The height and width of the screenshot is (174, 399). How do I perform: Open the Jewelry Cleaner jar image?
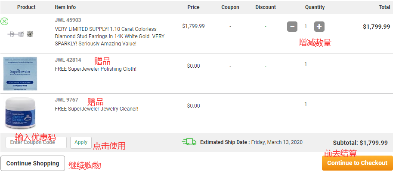pos(20,113)
